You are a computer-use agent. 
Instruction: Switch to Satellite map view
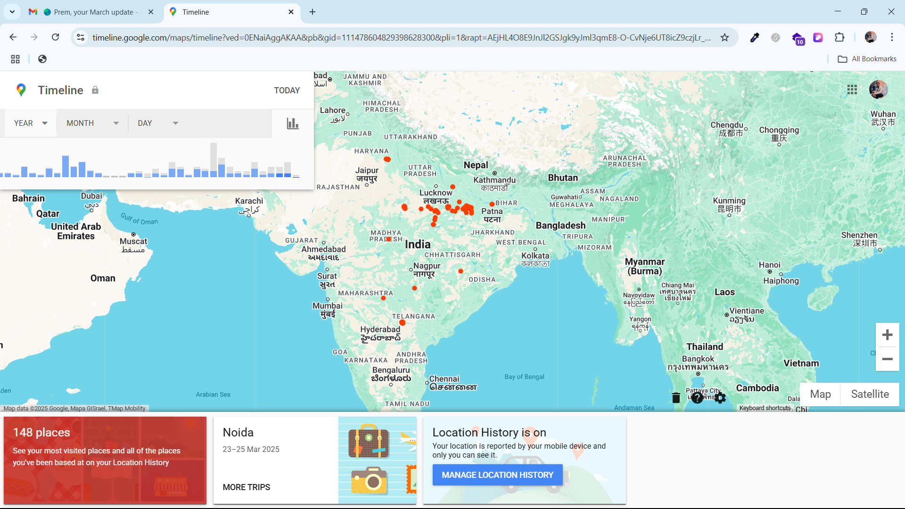point(870,394)
